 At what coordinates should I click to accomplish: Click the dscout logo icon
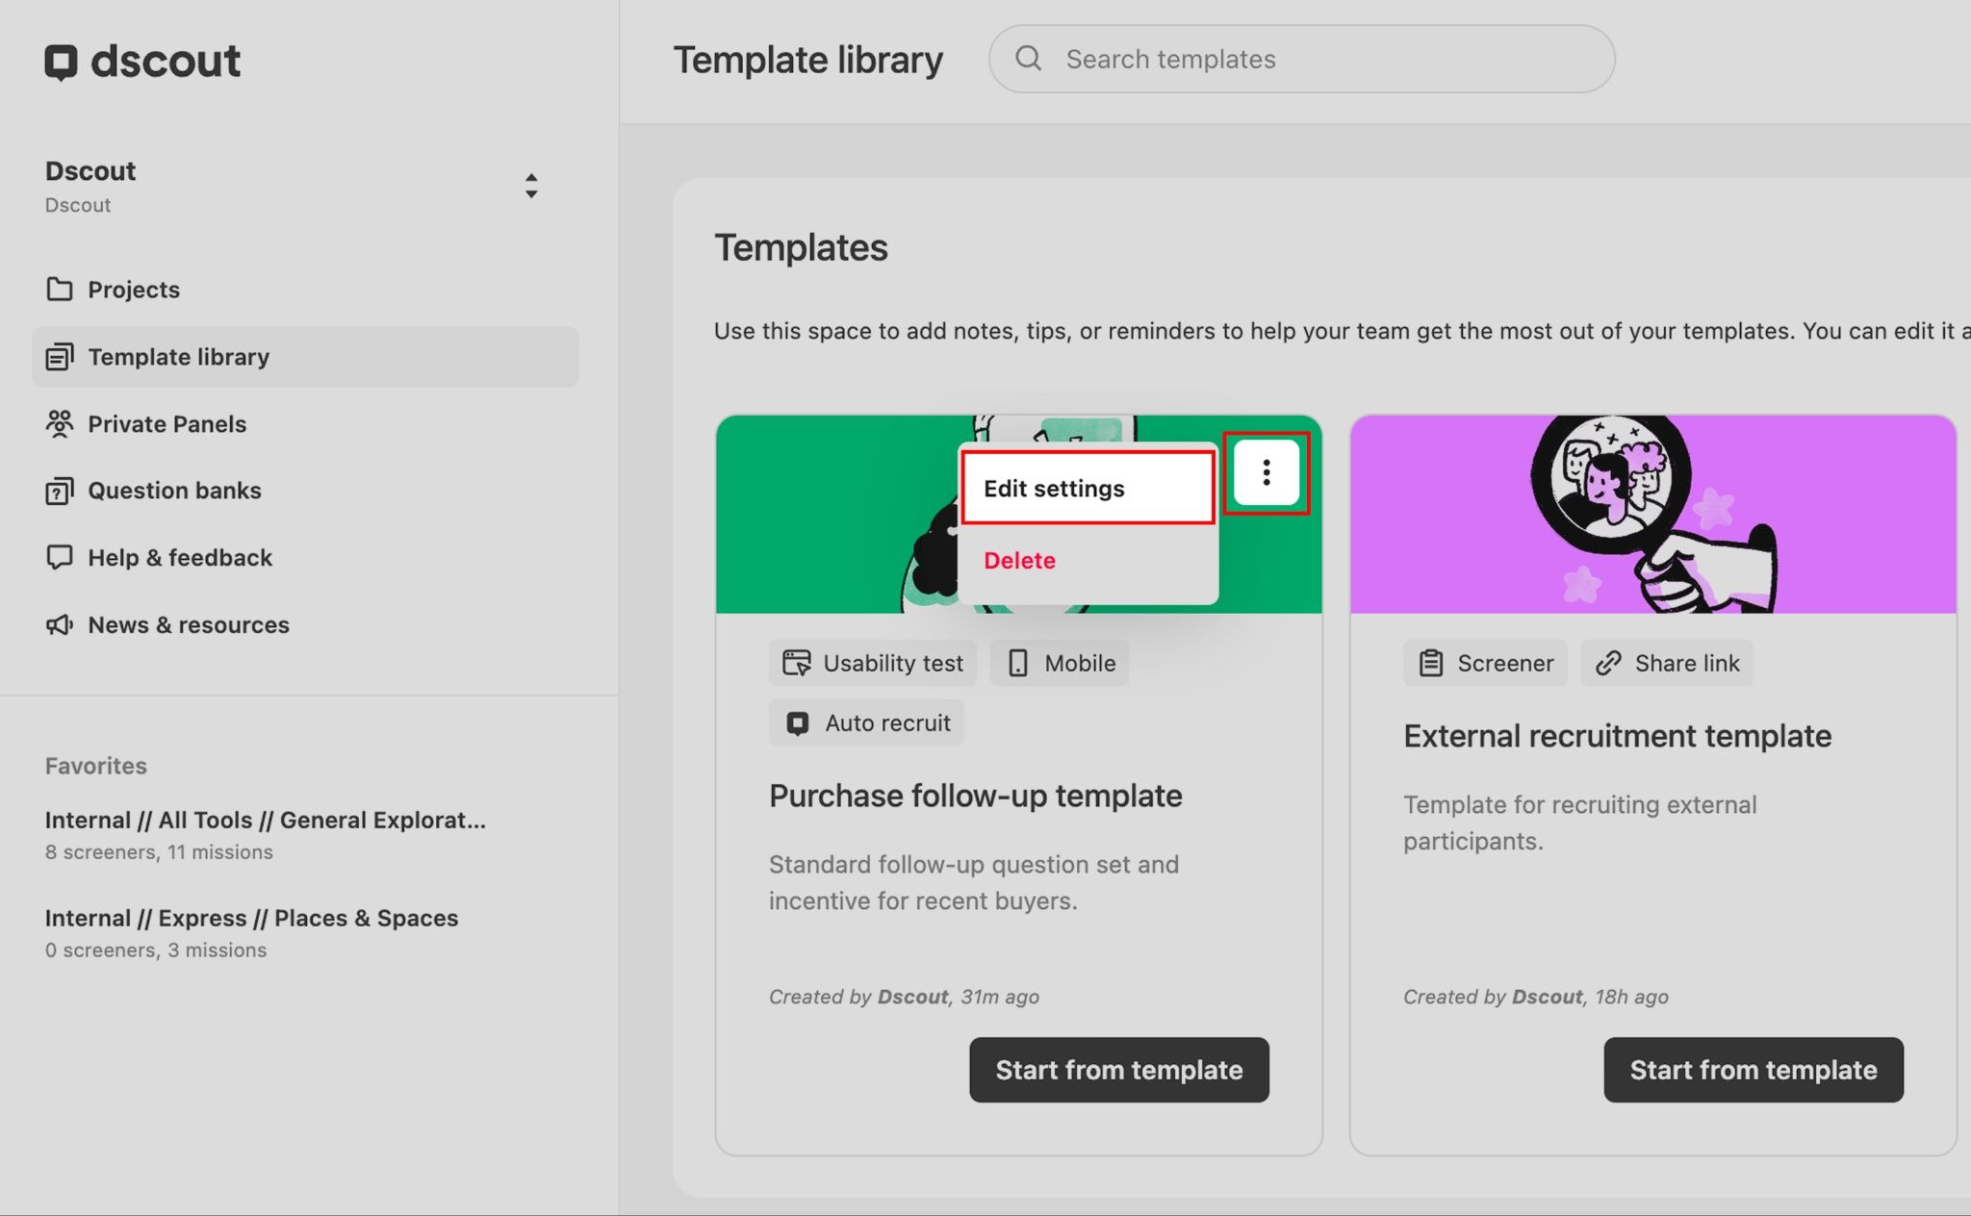click(x=61, y=62)
